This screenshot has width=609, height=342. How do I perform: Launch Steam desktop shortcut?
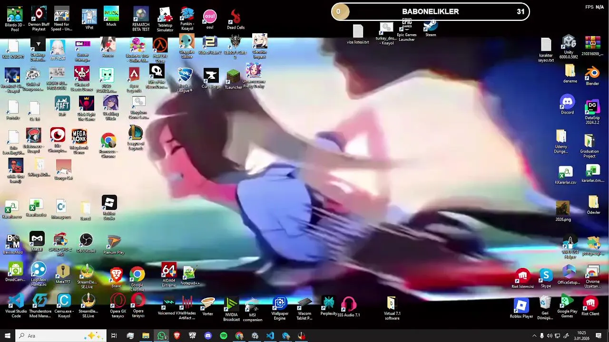point(431,28)
